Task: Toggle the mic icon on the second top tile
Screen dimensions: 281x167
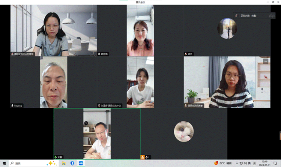Action: click(x=99, y=54)
